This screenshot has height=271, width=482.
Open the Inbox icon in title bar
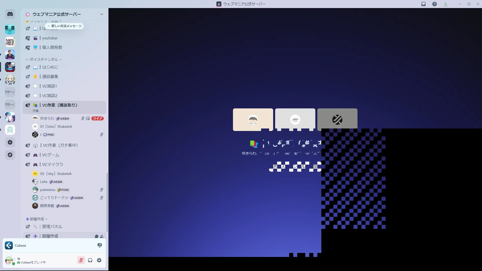point(424,4)
